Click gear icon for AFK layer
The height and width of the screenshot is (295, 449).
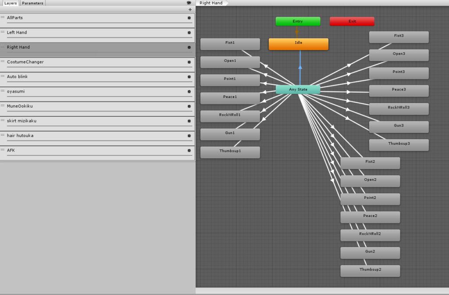(x=189, y=150)
